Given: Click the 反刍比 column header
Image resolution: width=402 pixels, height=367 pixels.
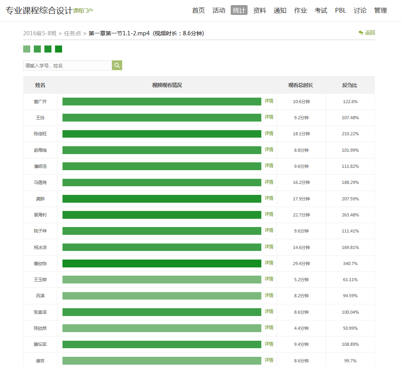Looking at the screenshot, I should 349,85.
